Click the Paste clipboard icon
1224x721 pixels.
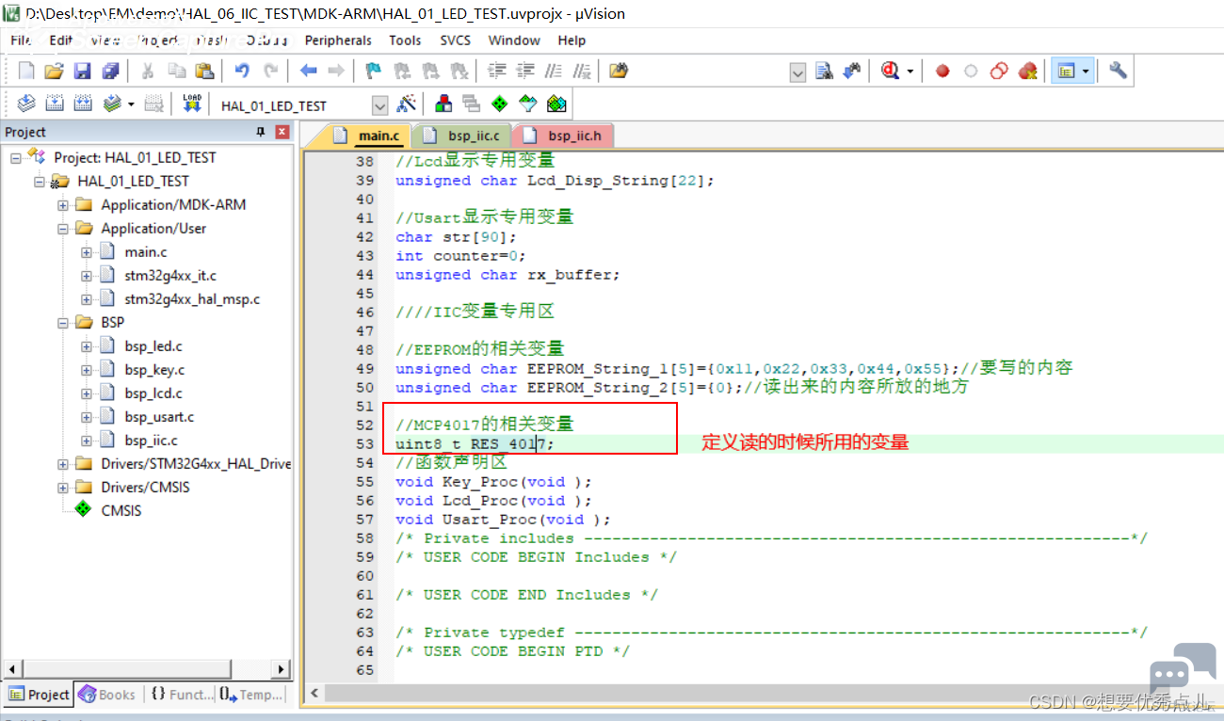pyautogui.click(x=204, y=71)
